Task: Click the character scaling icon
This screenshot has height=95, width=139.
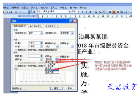Action: pos(103,12)
